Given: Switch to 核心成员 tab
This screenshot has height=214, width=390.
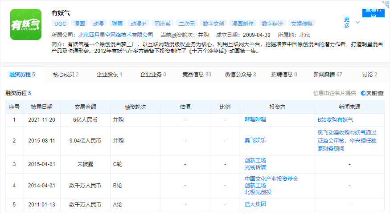Looking at the screenshot, I should 66,75.
